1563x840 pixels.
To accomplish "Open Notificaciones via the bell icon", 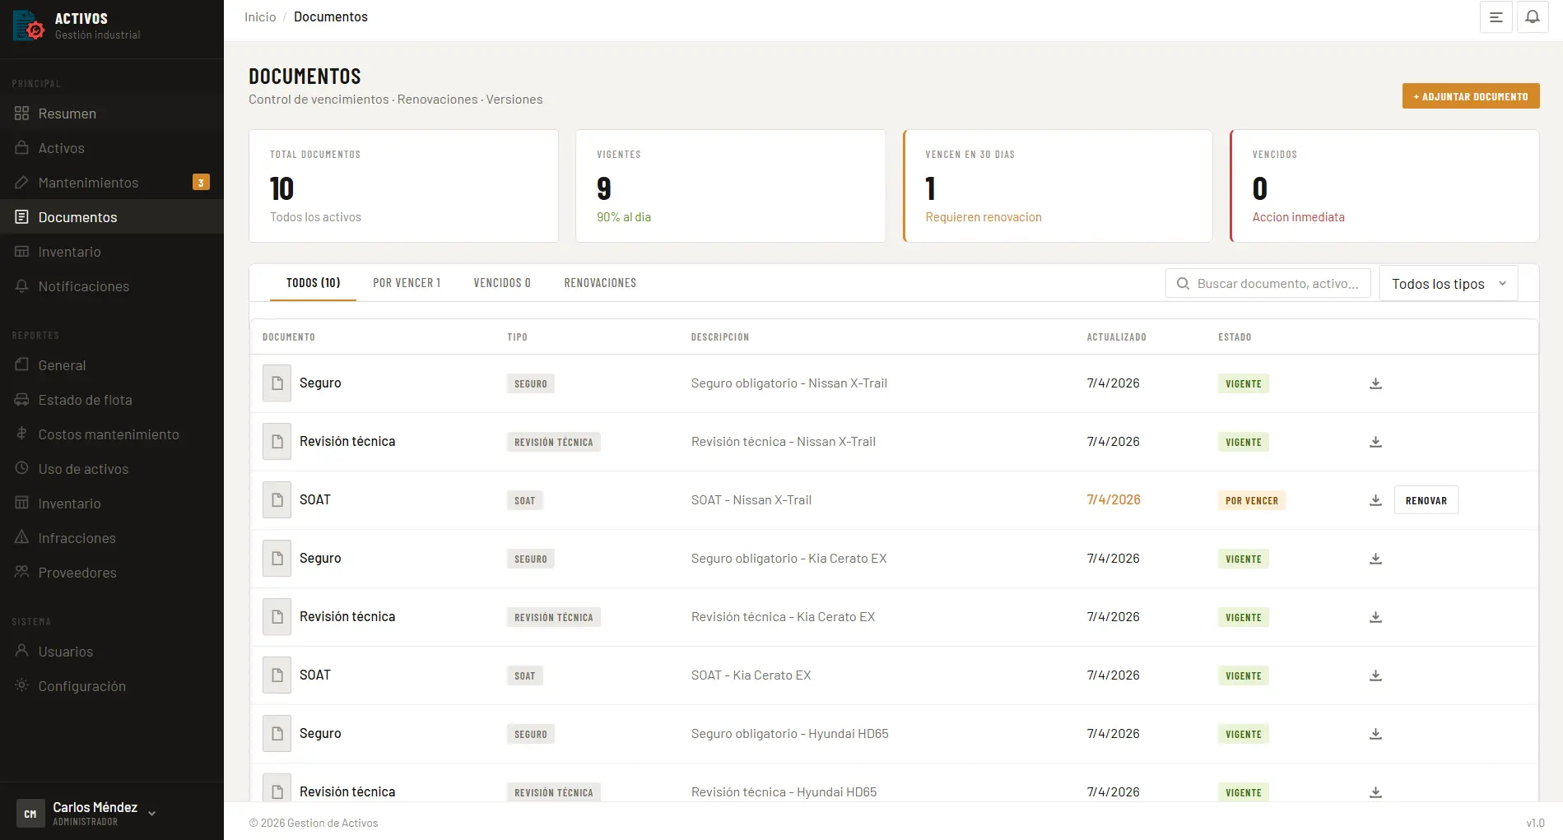I will 23,286.
